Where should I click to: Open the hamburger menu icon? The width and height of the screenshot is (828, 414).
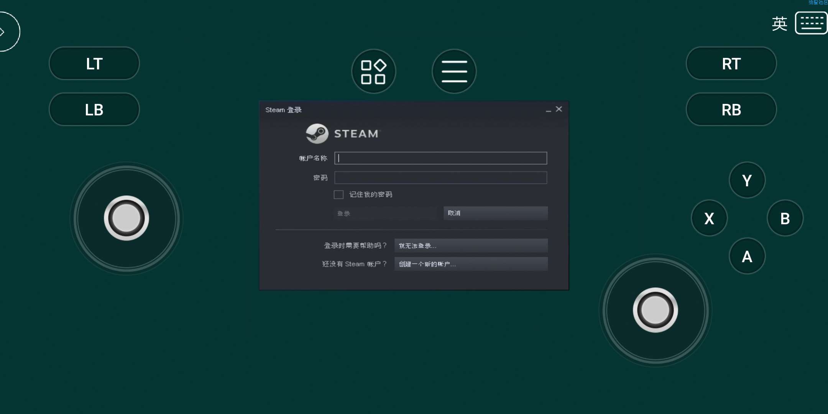pos(454,71)
